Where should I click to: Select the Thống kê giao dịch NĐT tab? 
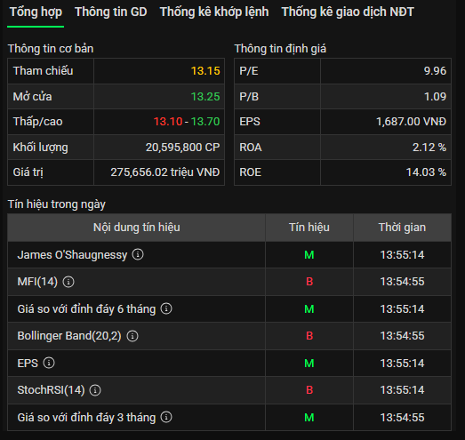(x=348, y=12)
